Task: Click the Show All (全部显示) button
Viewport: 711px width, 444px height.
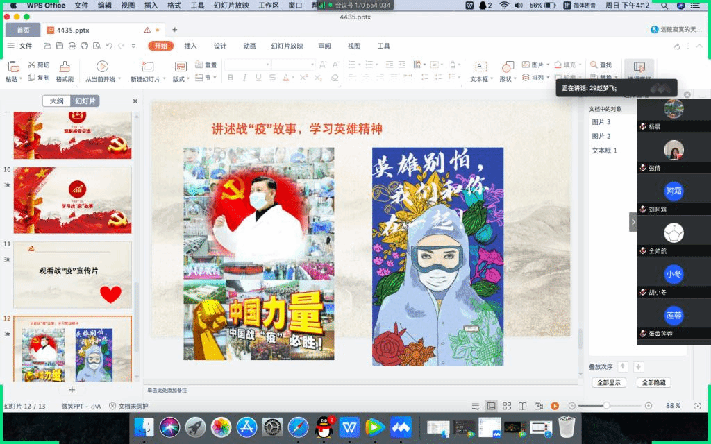Action: [609, 383]
